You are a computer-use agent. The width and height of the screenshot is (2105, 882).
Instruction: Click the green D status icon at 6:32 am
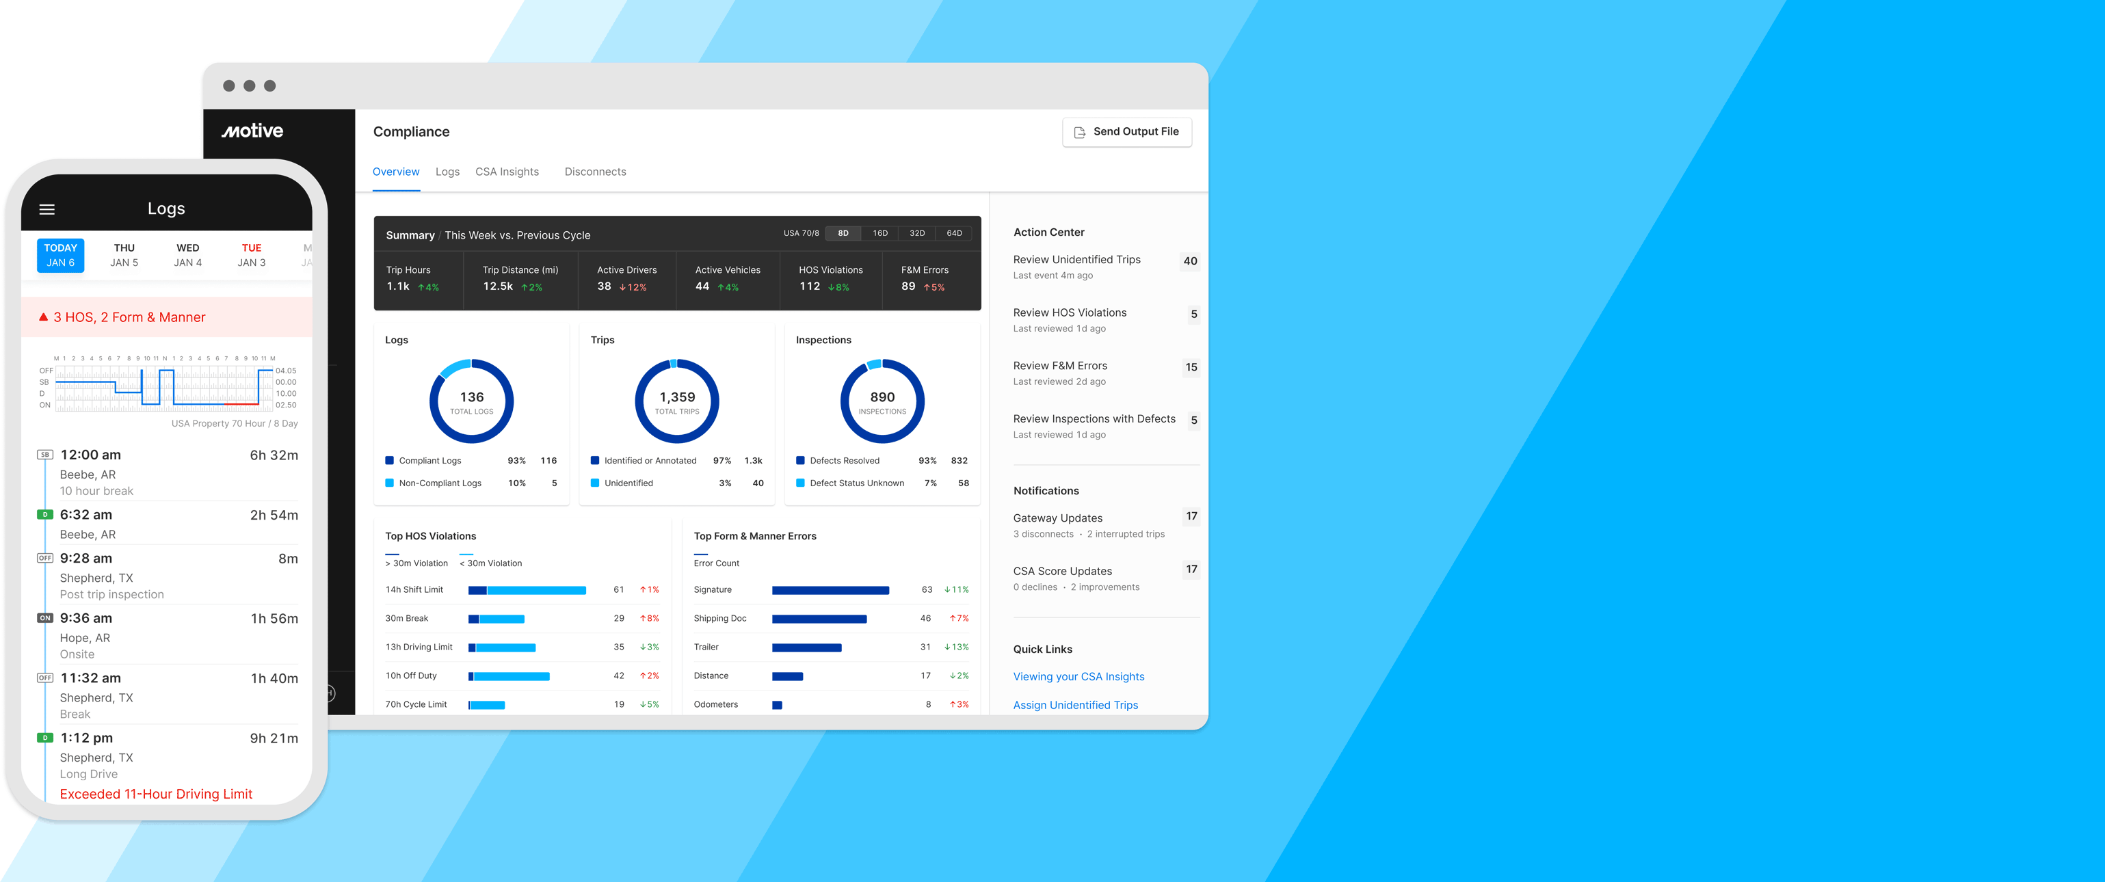coord(45,514)
